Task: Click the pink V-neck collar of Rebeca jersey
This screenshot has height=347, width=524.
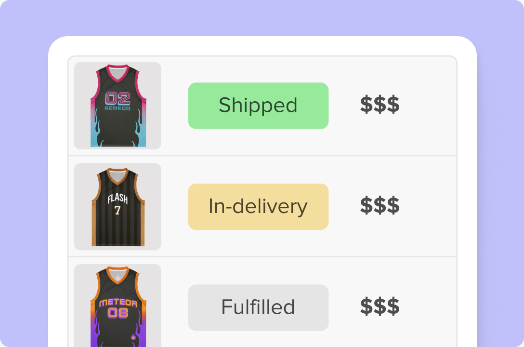Action: point(118,72)
